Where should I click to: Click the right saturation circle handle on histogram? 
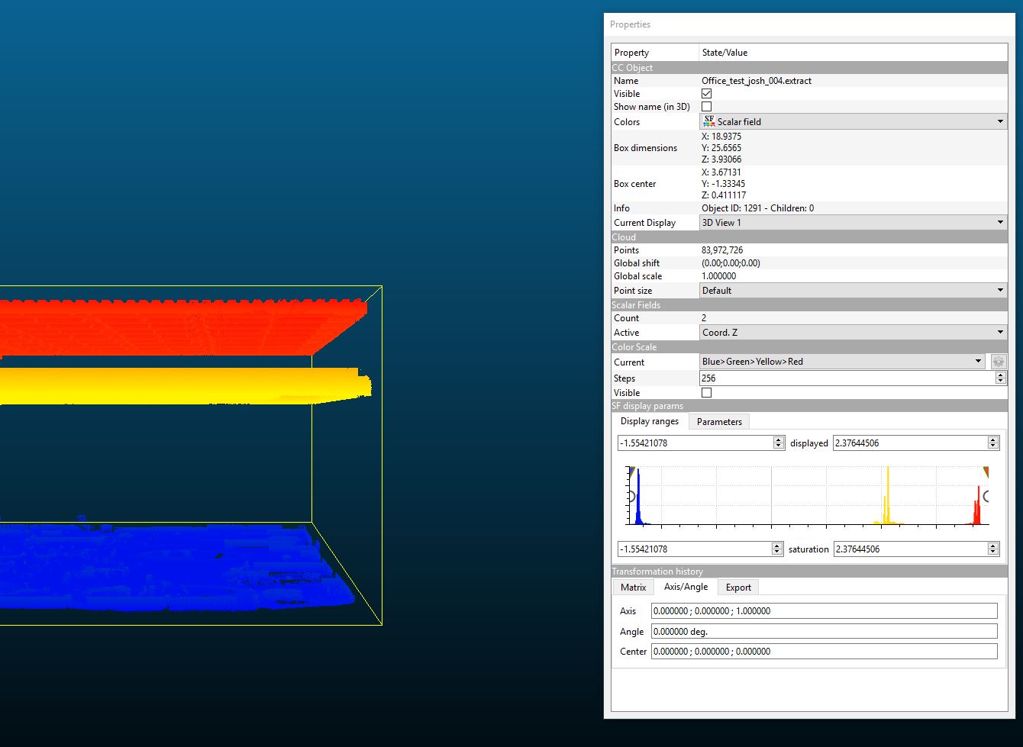[986, 497]
